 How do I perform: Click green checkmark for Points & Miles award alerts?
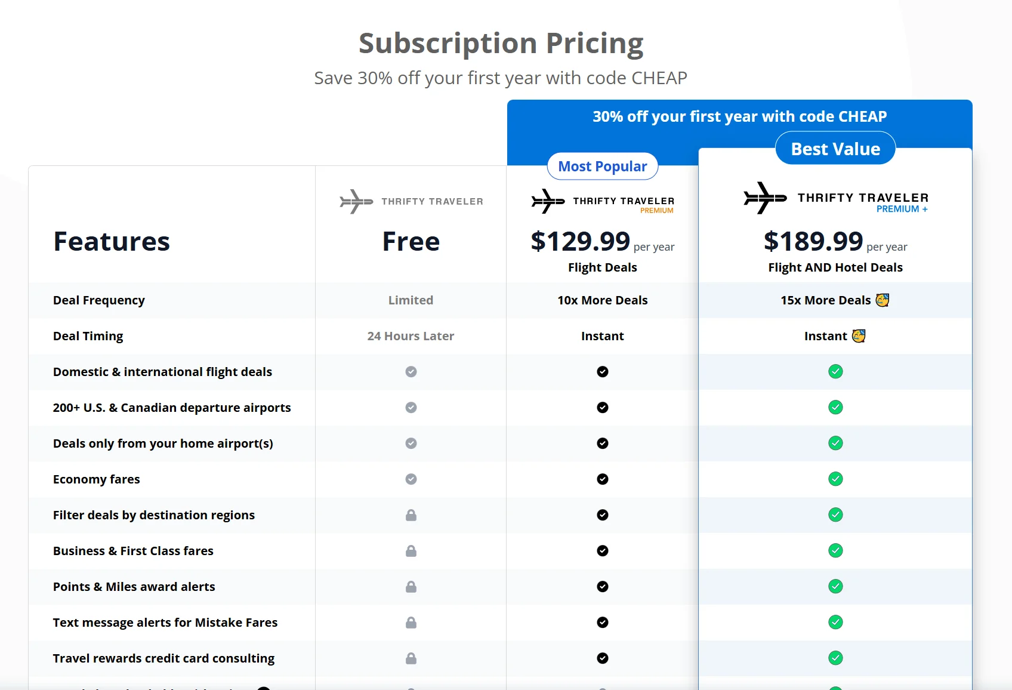click(x=835, y=587)
